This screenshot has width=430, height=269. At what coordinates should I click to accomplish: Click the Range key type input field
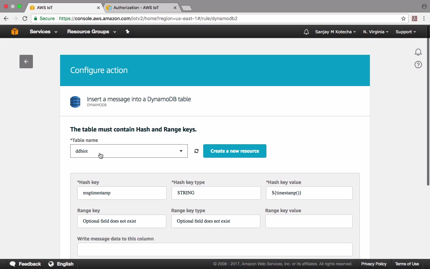point(216,221)
